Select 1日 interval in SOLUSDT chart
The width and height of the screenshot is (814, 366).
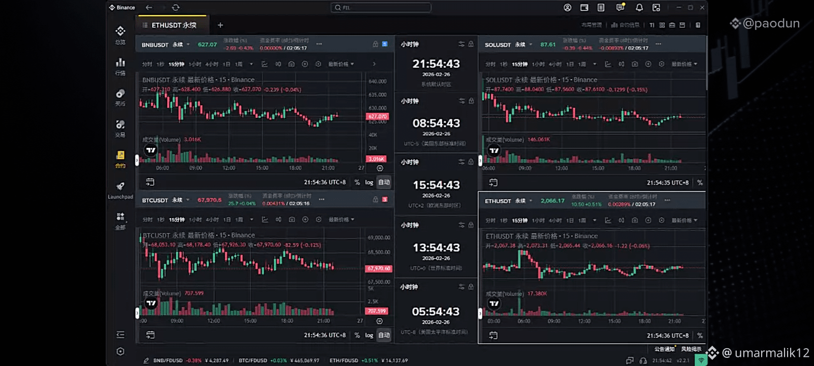tap(570, 64)
